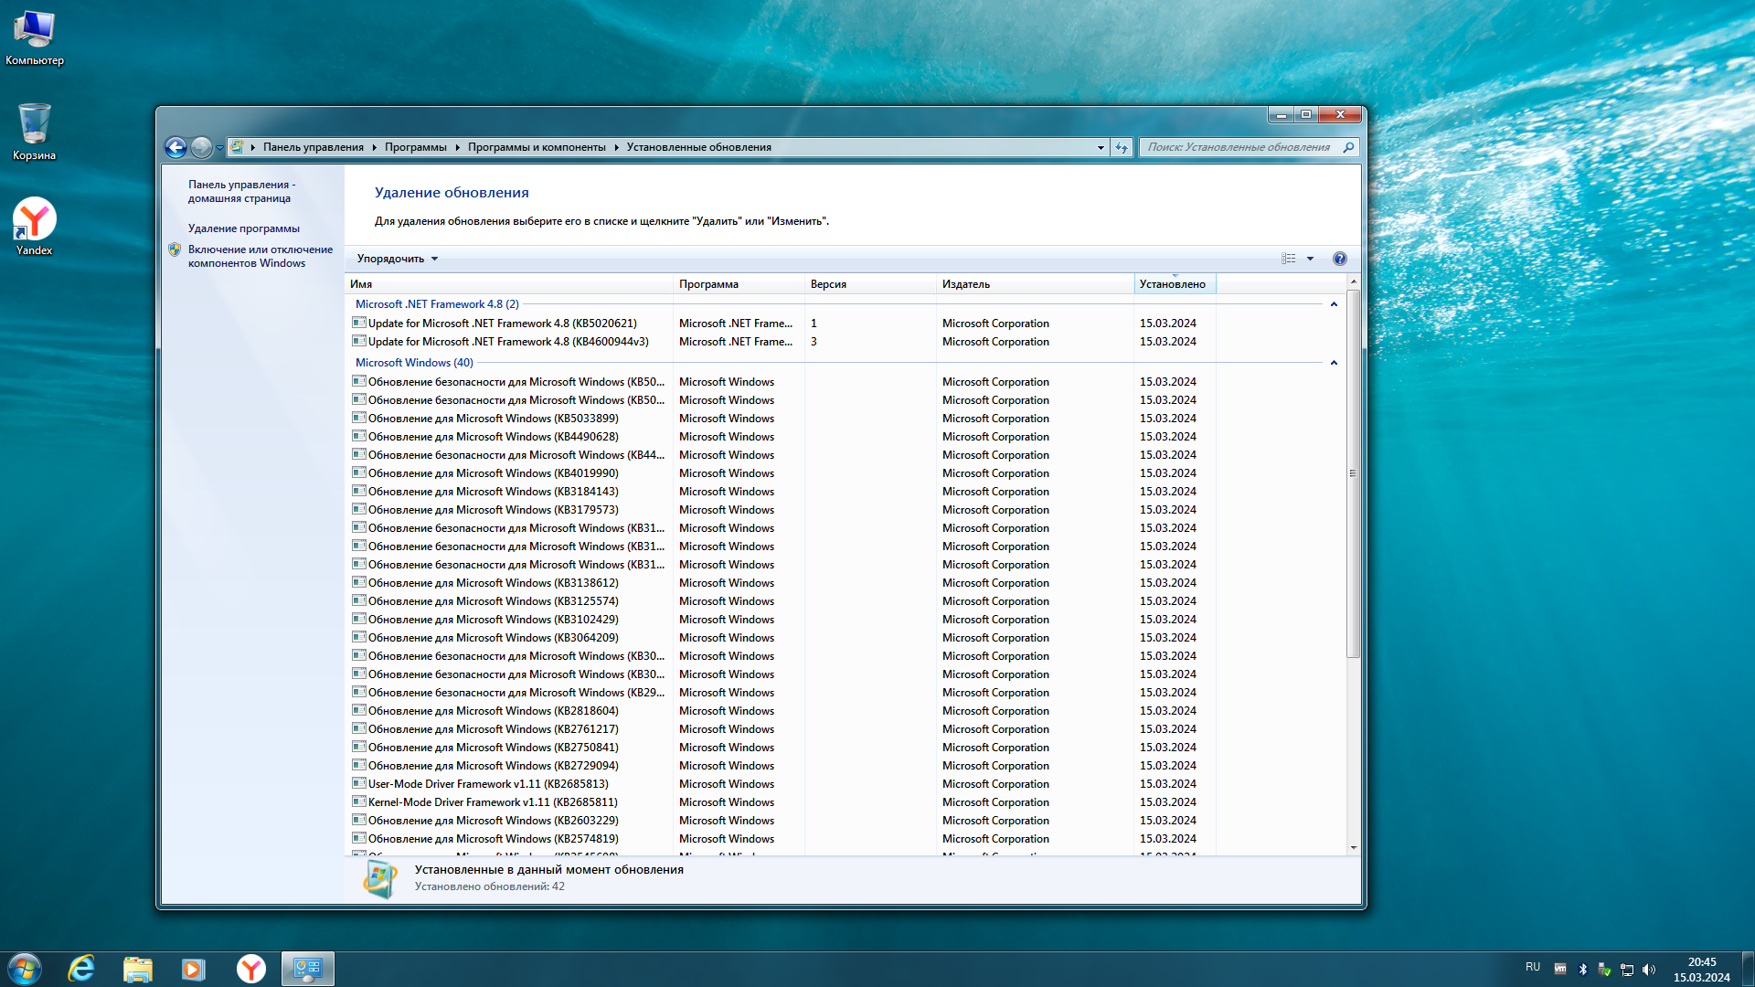Open Yandex browser from the taskbar
This screenshot has width=1755, height=987.
click(x=250, y=969)
